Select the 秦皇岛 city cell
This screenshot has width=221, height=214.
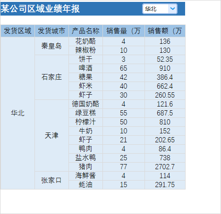pos(51,46)
